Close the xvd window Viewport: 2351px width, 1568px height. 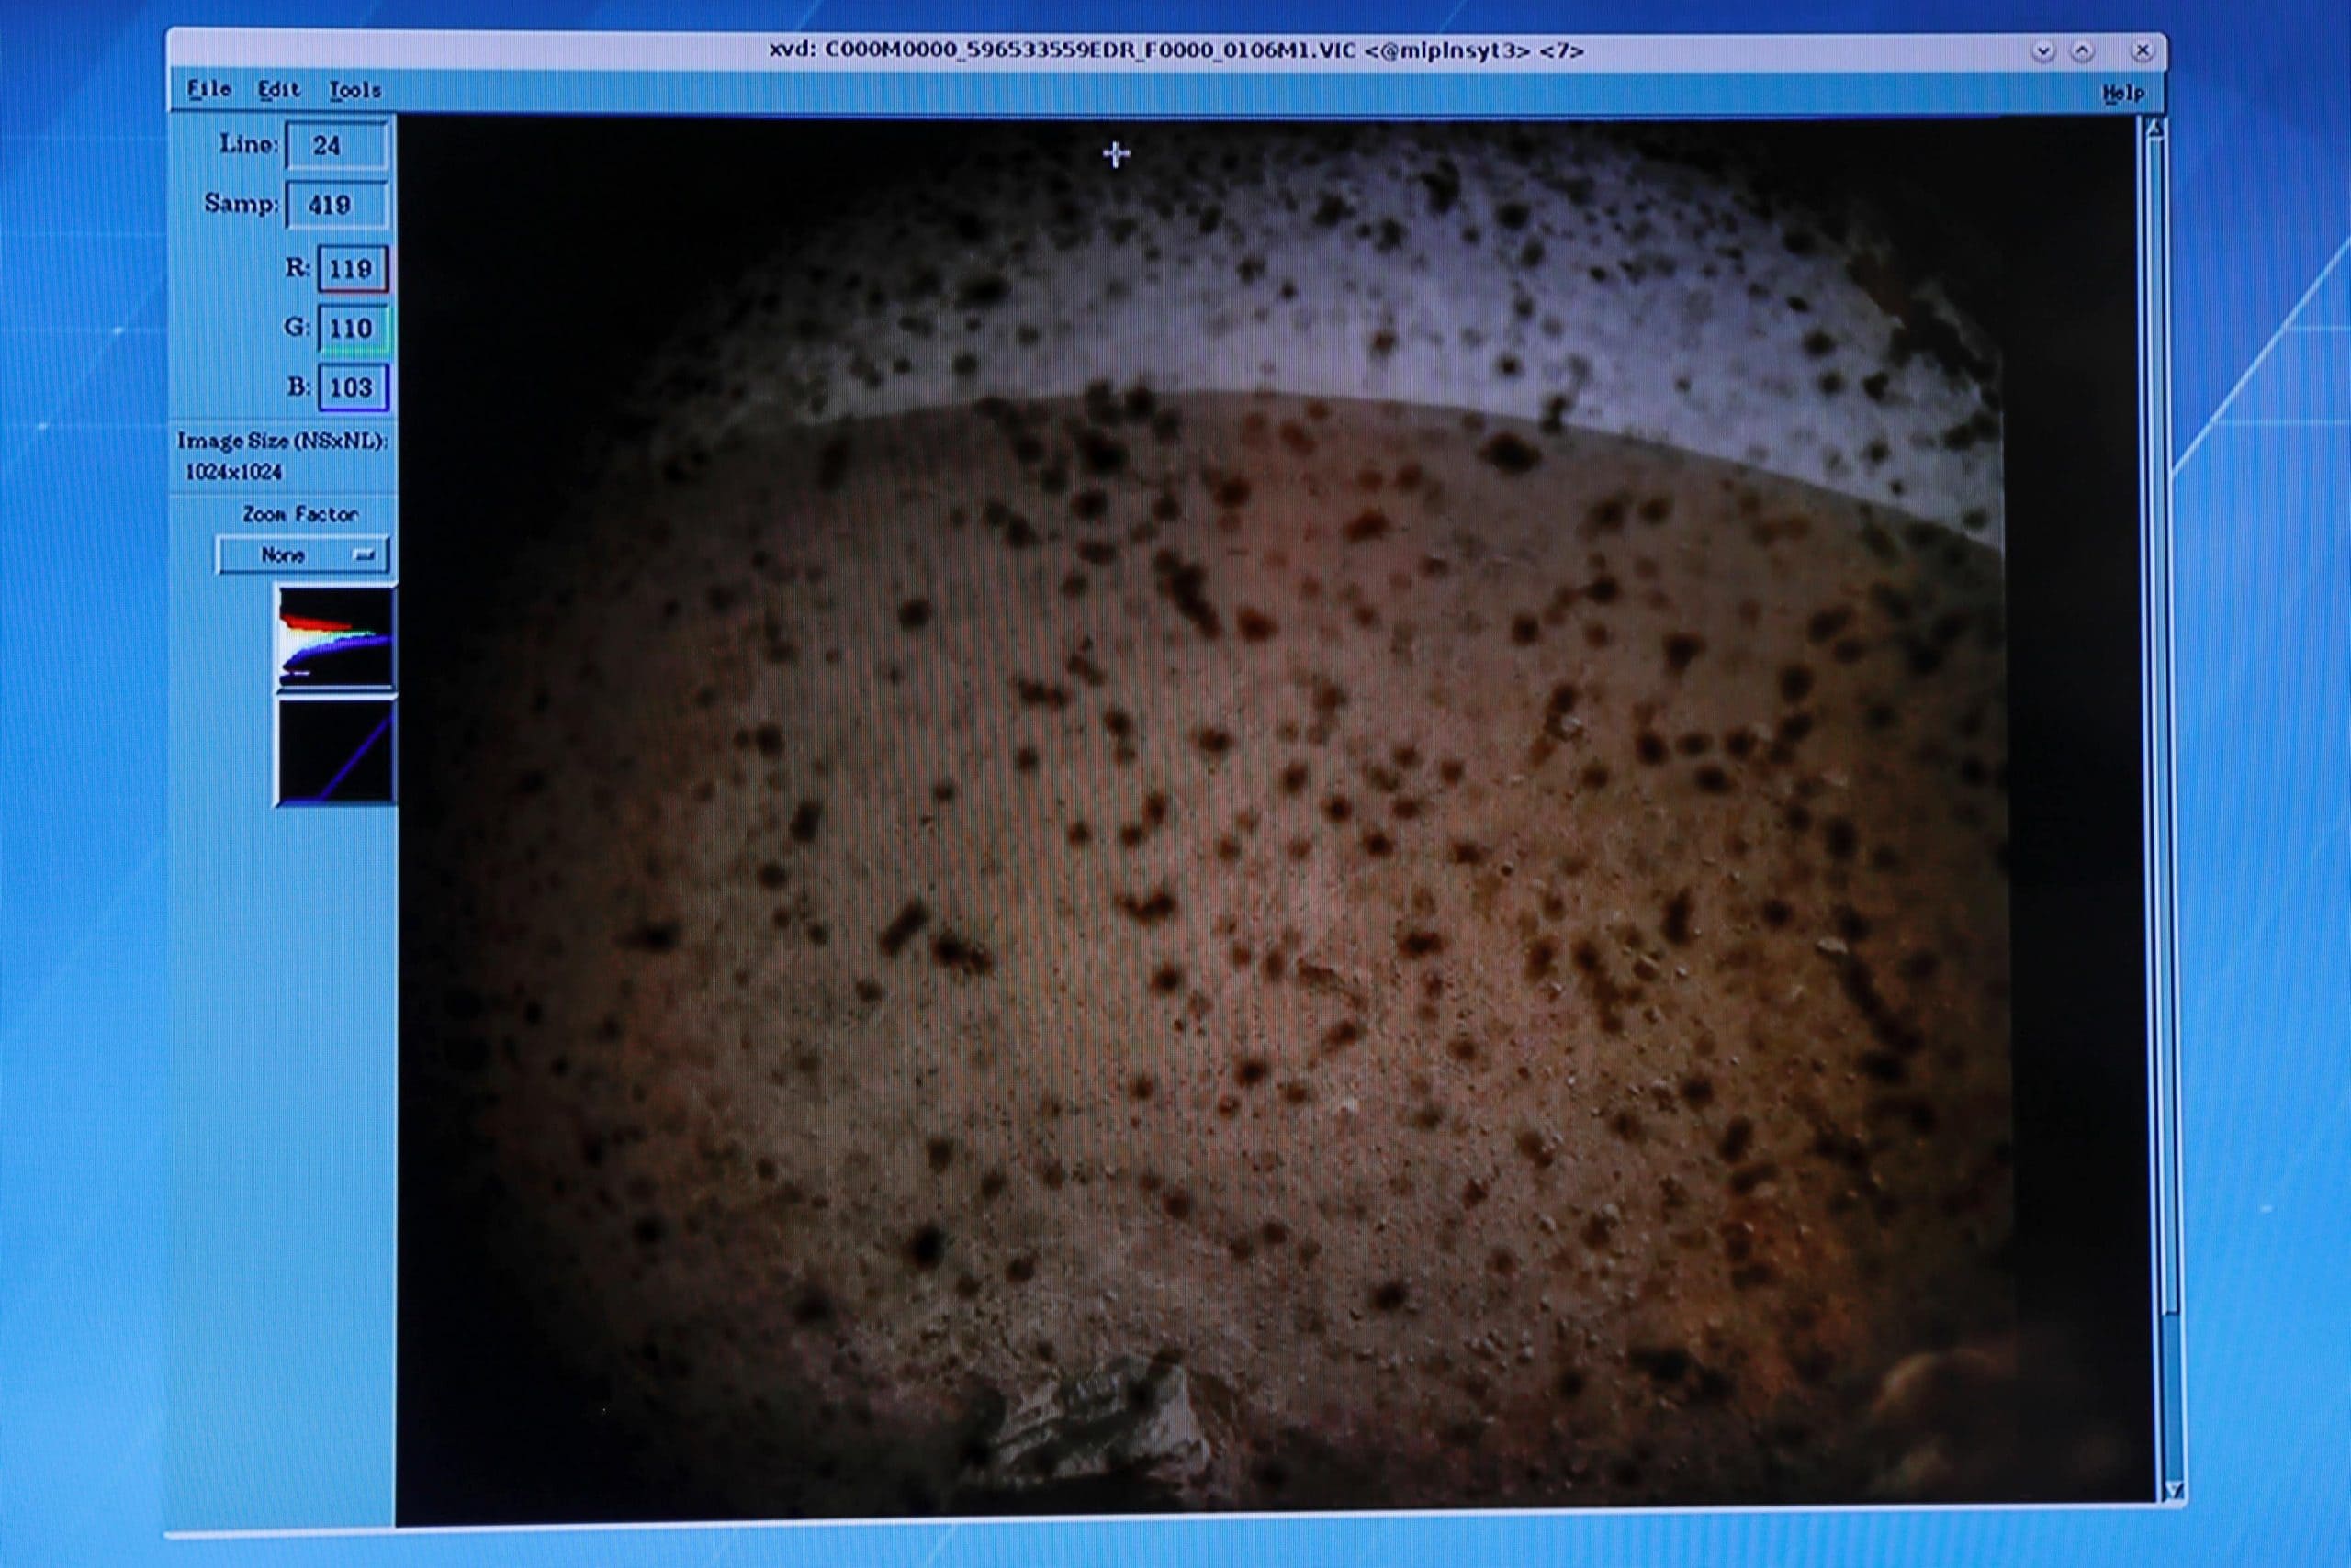2141,51
